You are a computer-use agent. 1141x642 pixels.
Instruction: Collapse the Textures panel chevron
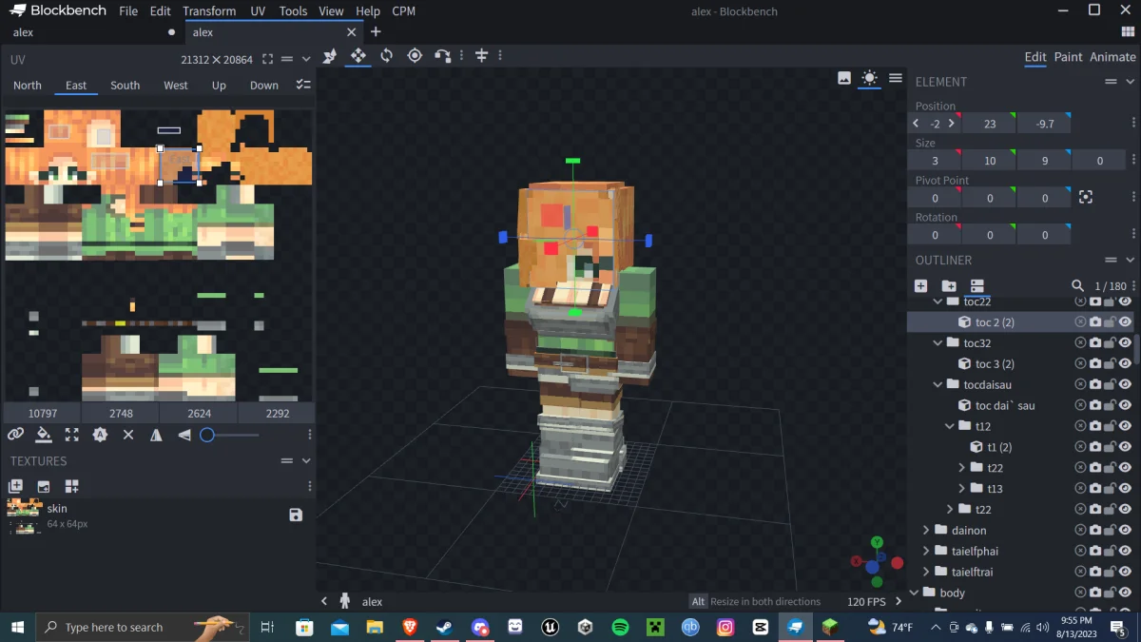coord(306,461)
